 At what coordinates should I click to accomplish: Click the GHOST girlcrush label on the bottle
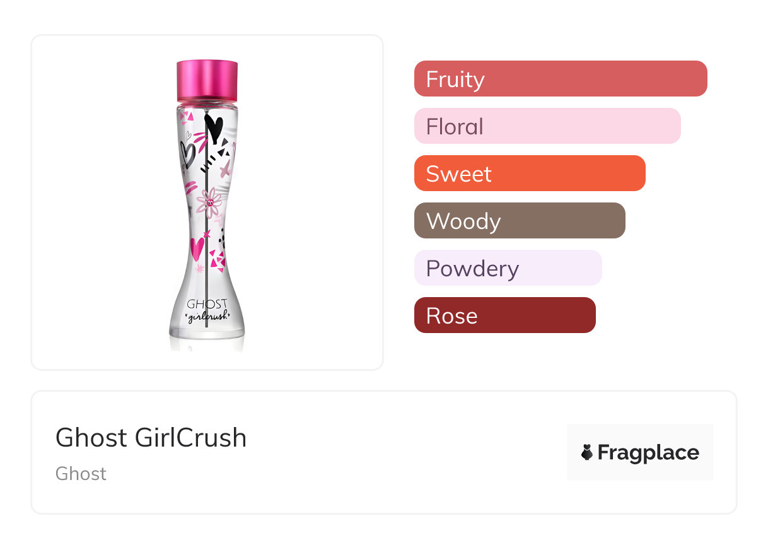[207, 310]
